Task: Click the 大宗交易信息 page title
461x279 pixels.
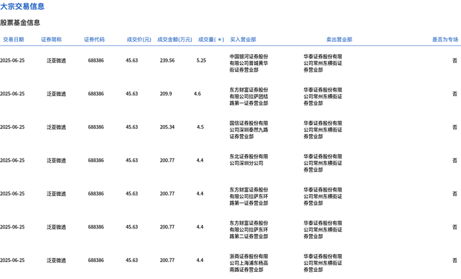Action: click(22, 6)
